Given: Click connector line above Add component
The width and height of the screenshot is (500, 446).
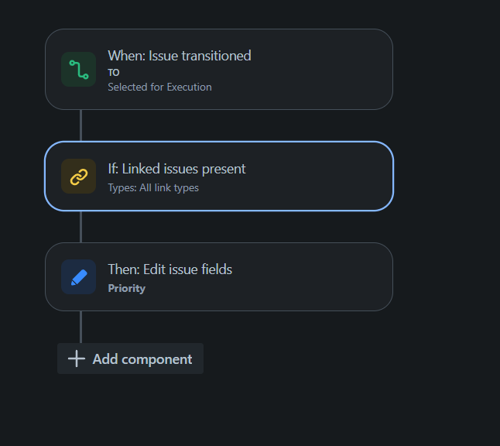Looking at the screenshot, I should point(80,327).
